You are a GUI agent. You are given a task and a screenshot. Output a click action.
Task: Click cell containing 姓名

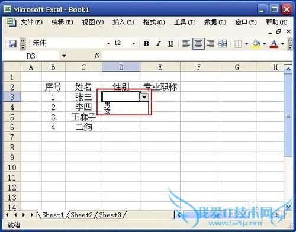point(83,87)
